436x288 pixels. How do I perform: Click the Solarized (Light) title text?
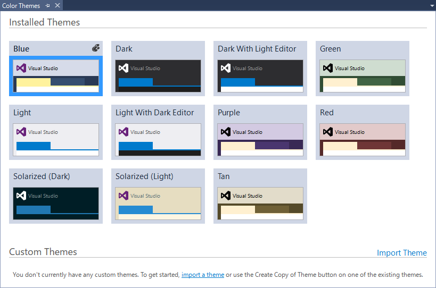[x=144, y=176]
